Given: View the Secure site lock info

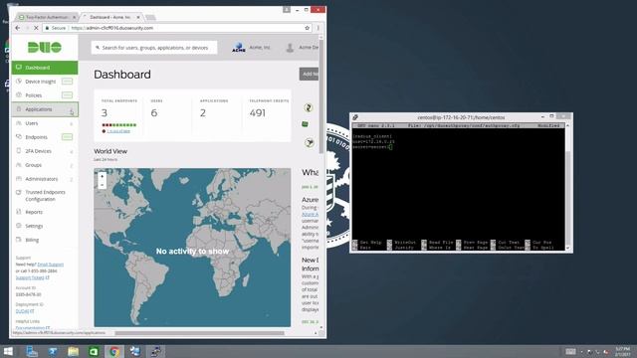Looking at the screenshot, I should (56, 28).
